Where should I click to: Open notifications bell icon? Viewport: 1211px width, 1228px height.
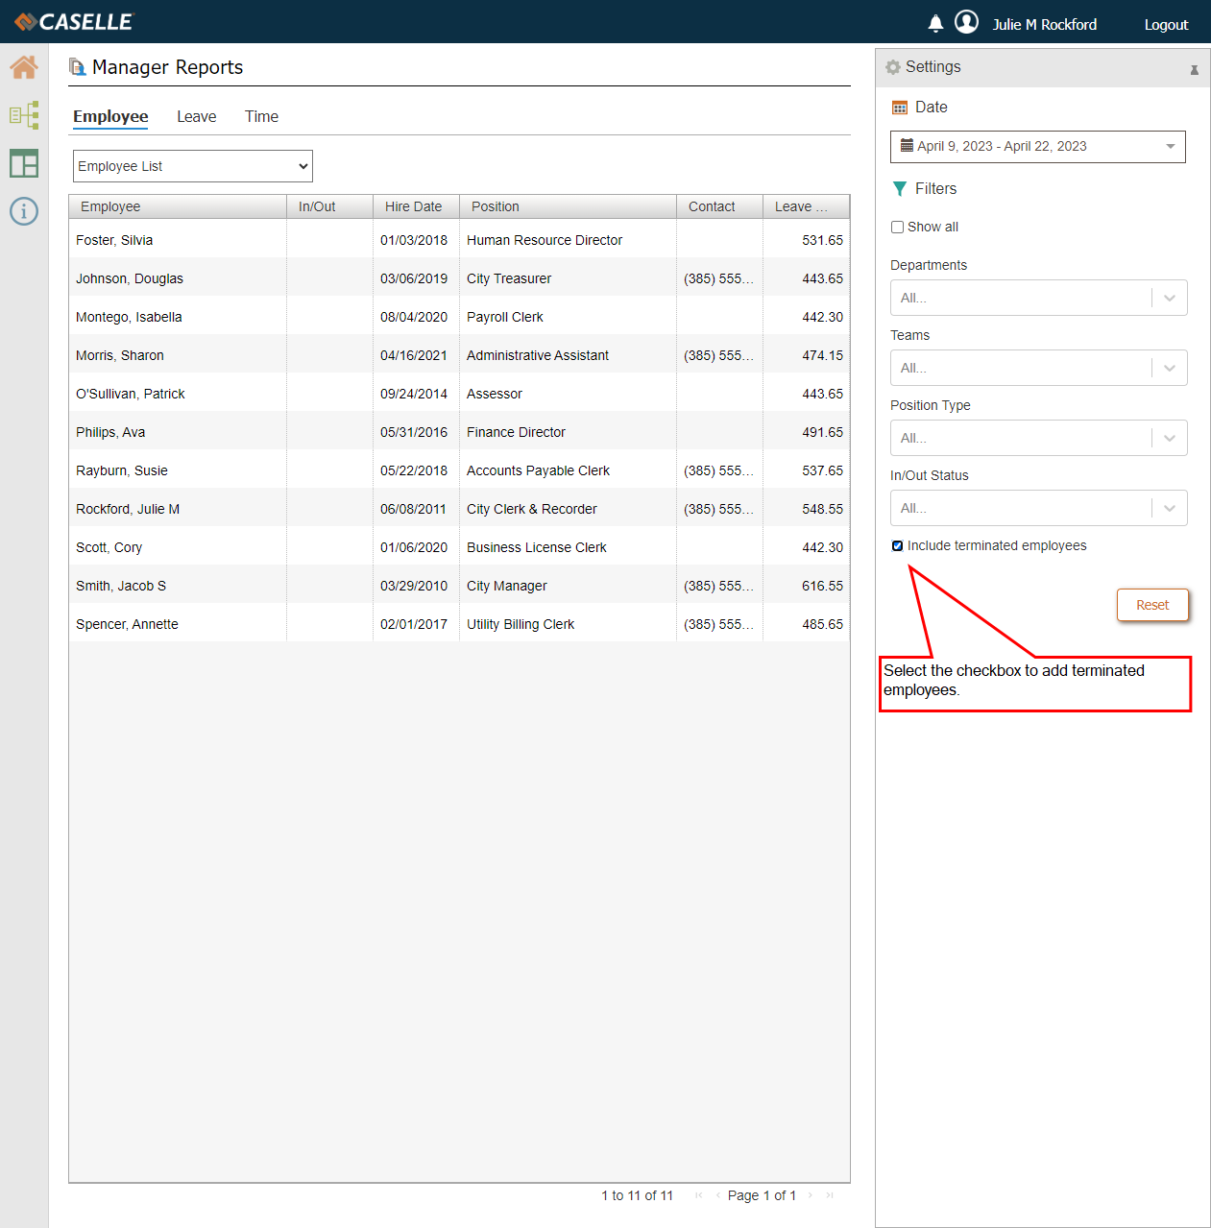pos(935,24)
